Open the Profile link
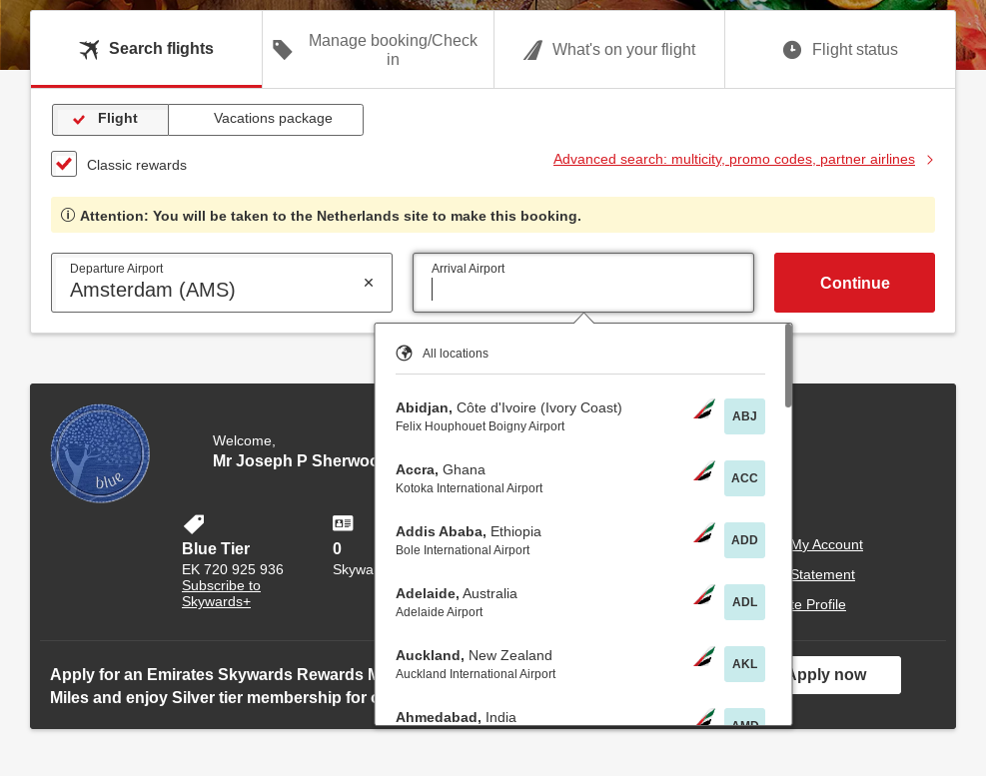 (x=819, y=604)
